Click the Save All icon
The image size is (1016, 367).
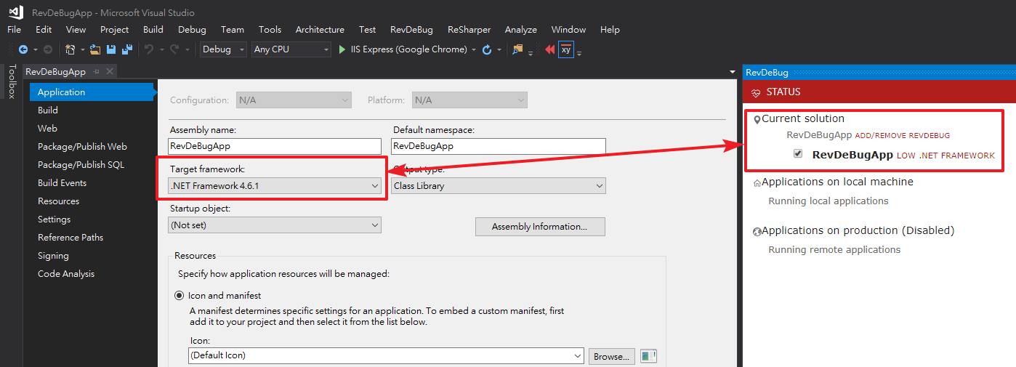[127, 49]
